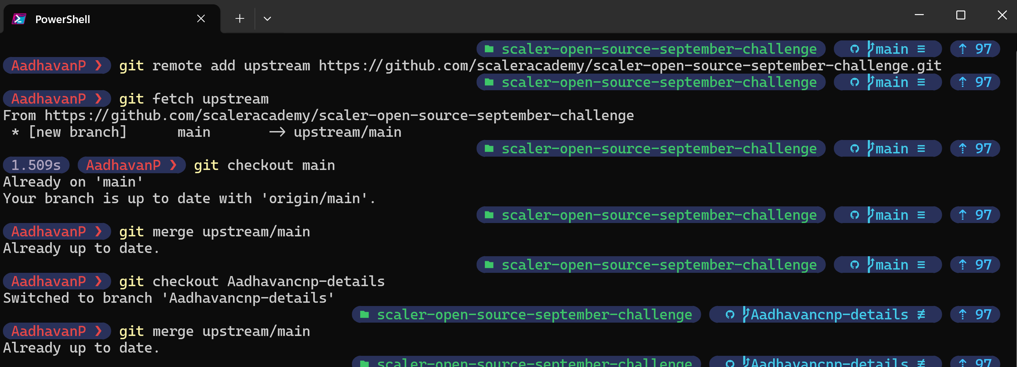Viewport: 1017px width, 367px height.
Task: Select the PowerShell tab
Action: click(63, 18)
